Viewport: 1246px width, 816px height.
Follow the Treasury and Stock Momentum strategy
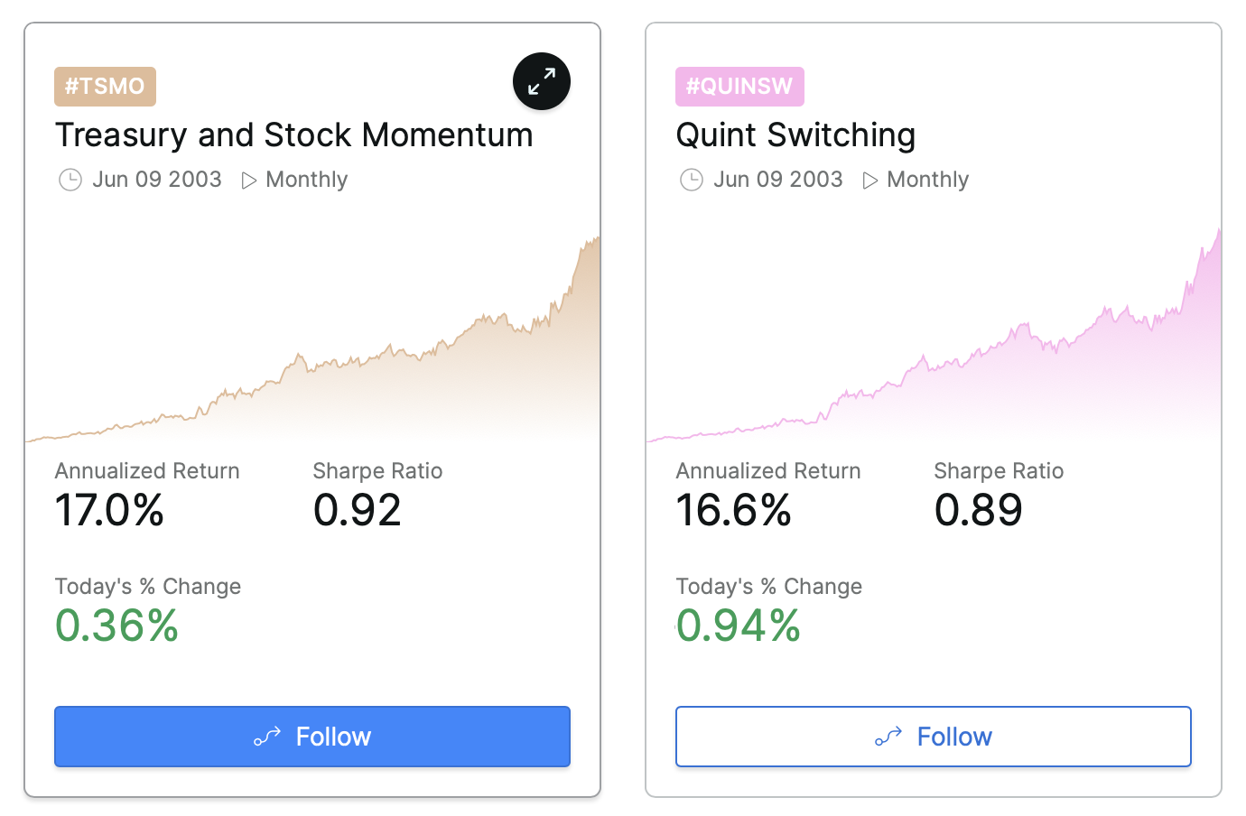pyautogui.click(x=312, y=737)
